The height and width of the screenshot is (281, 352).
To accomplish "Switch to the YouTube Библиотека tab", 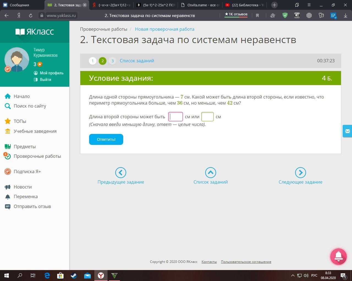I will tap(244, 5).
